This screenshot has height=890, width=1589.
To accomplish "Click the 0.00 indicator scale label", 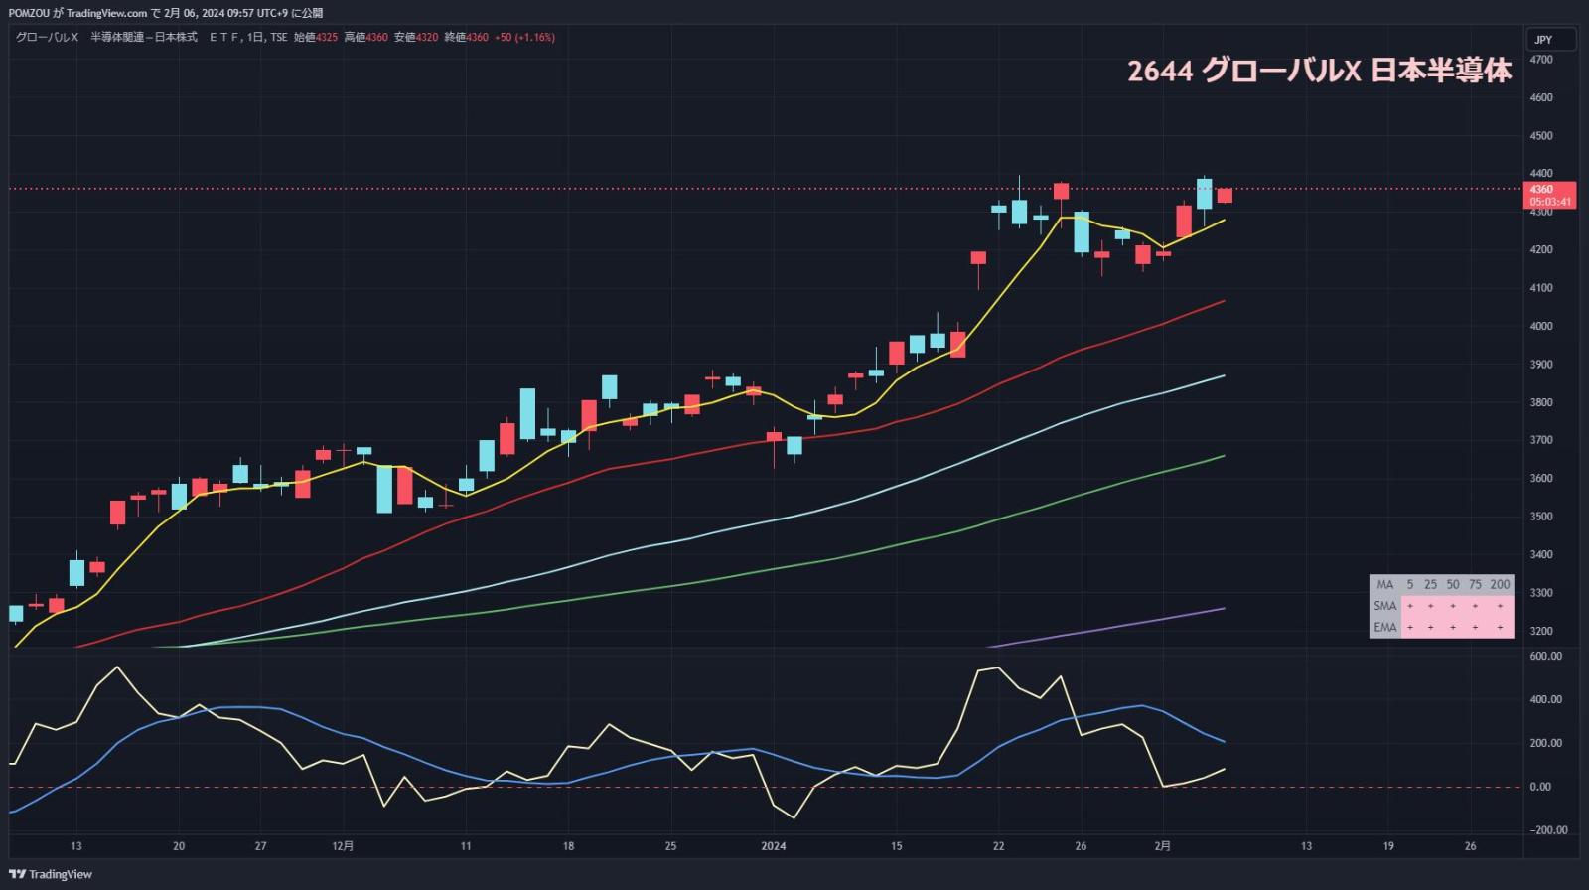I will click(x=1540, y=787).
